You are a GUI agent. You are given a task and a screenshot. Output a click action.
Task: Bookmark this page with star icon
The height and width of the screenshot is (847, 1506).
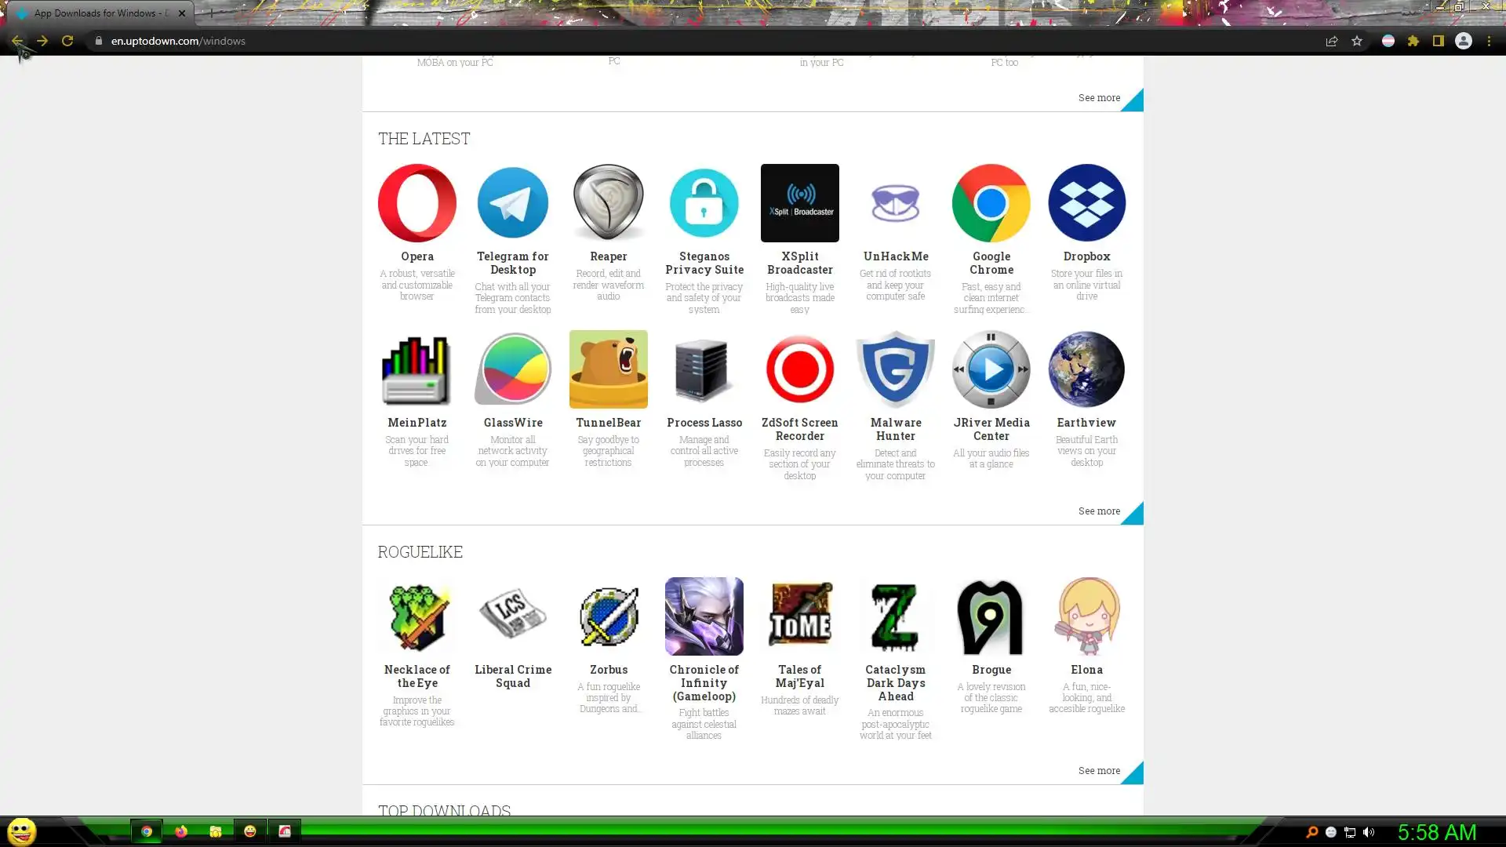tap(1356, 41)
